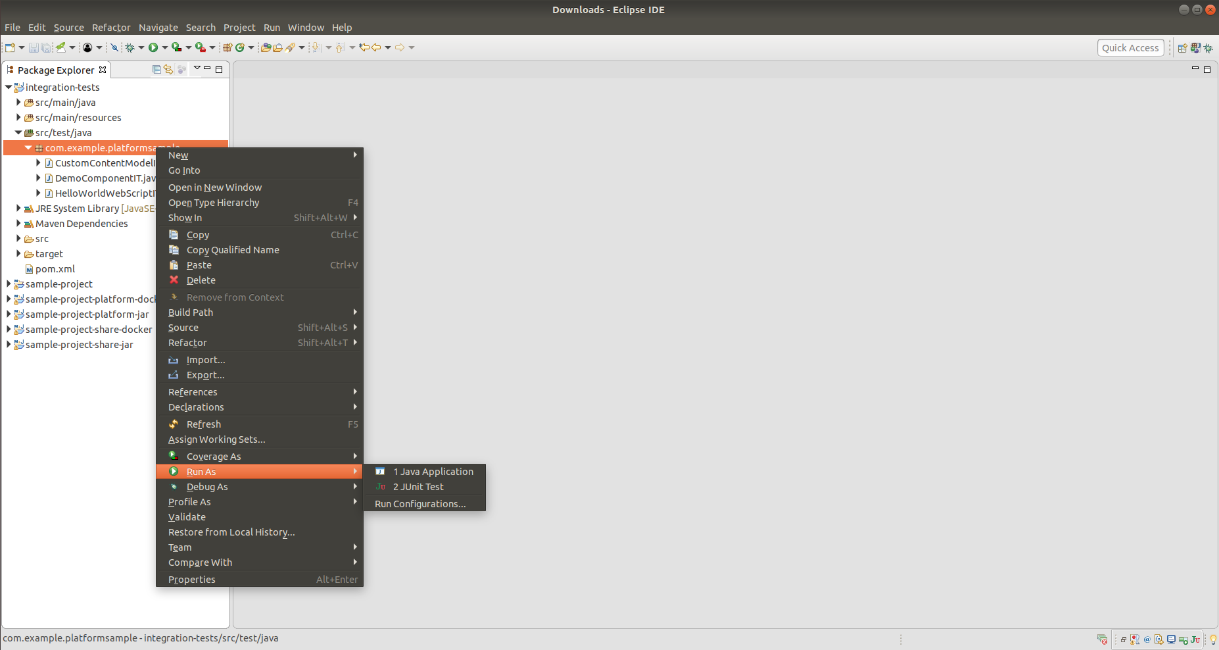Click the lightbulb tip icon in status bar
Viewport: 1219px width, 650px height.
1212,639
